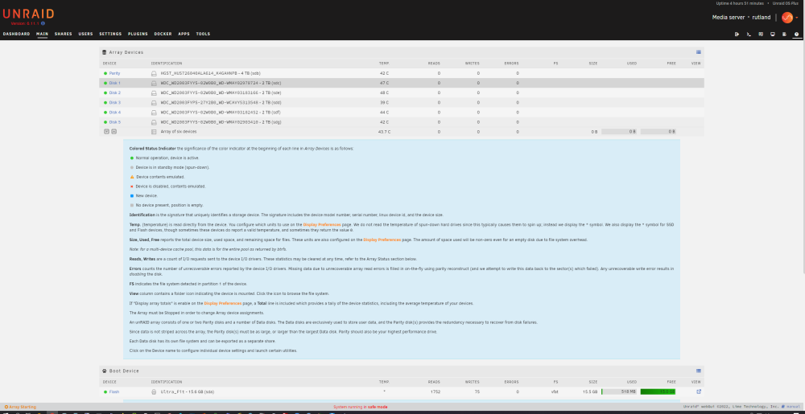The height and width of the screenshot is (414, 805).
Task: Click the Array Devices section icon
Action: [x=104, y=52]
